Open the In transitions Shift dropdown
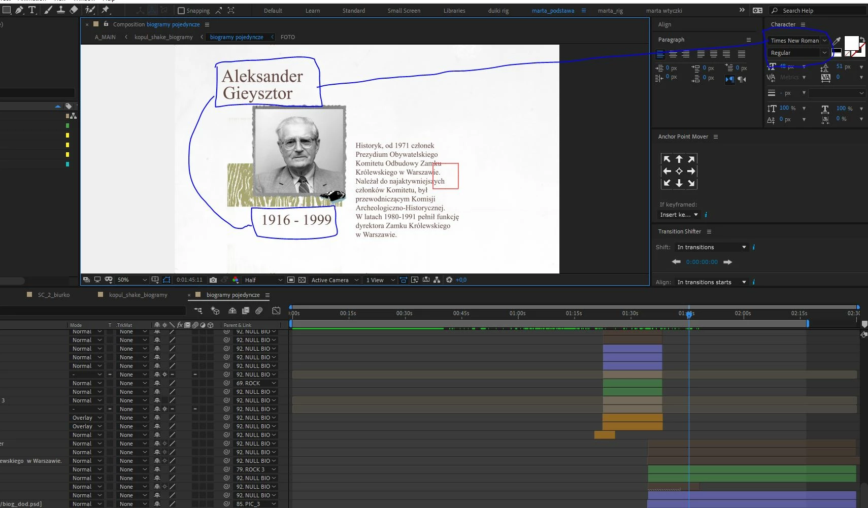The image size is (868, 508). point(712,247)
